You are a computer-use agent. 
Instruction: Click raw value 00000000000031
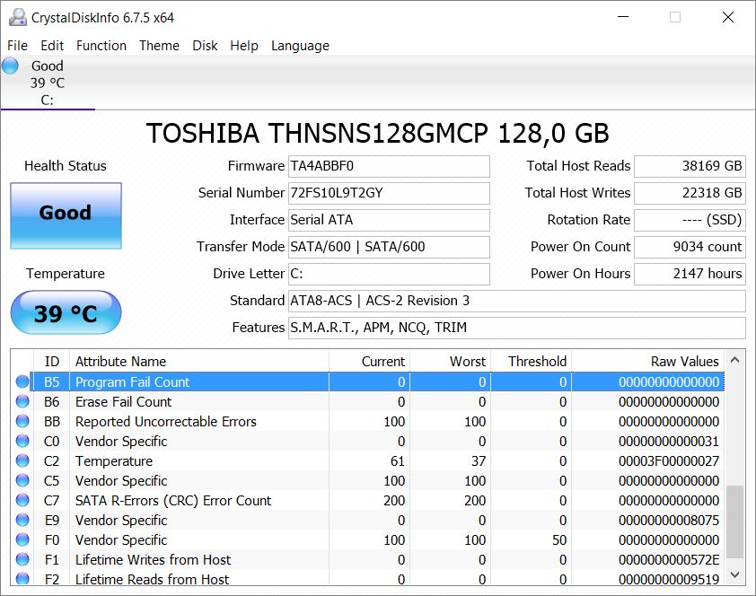tap(669, 442)
